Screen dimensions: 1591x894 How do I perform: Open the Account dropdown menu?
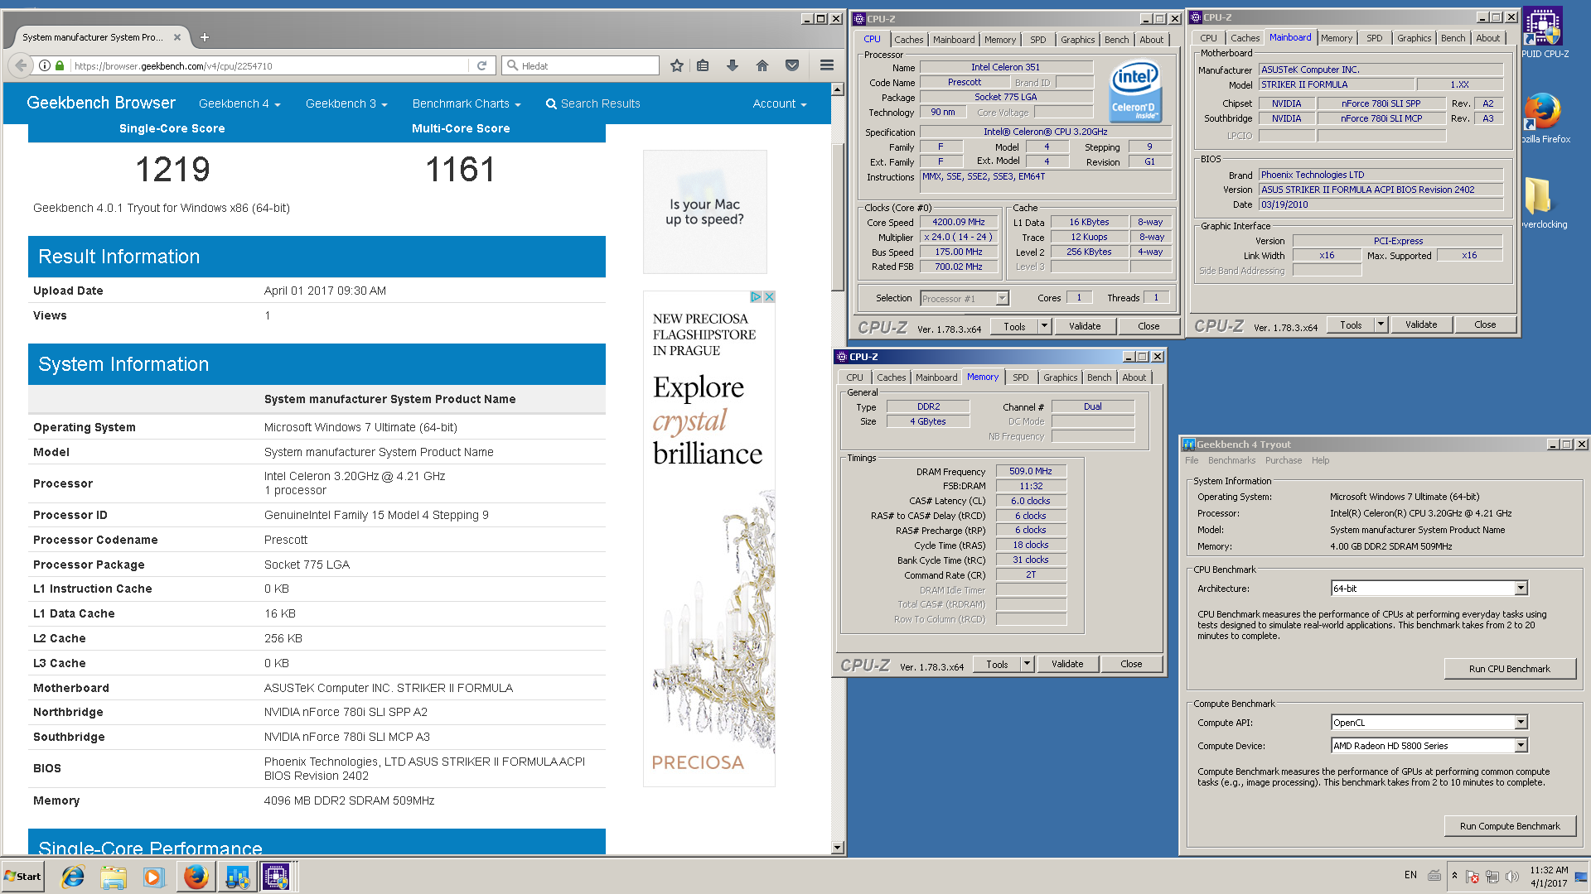tap(780, 103)
